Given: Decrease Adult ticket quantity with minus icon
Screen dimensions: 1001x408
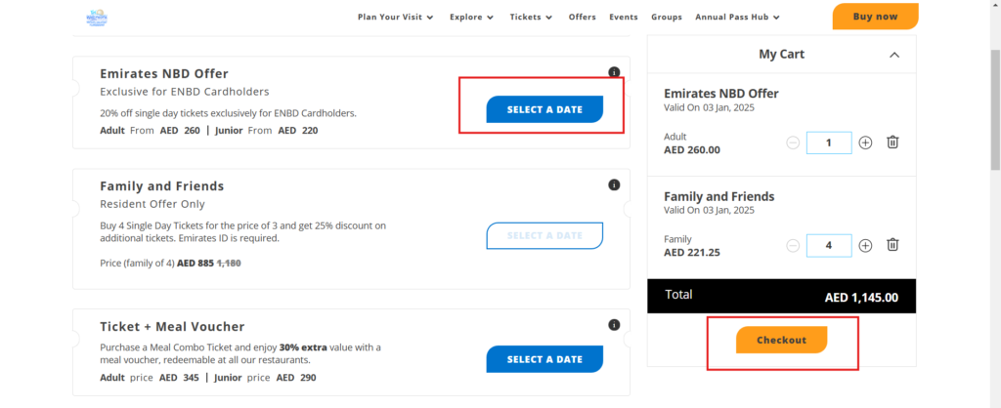Looking at the screenshot, I should (793, 143).
